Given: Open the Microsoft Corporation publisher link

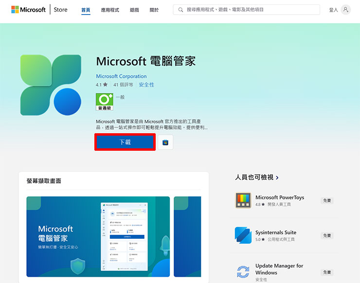Looking at the screenshot, I should click(x=121, y=76).
